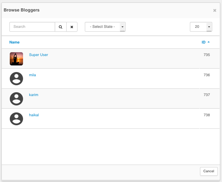Close the Browse Bloggers dialog

215,10
